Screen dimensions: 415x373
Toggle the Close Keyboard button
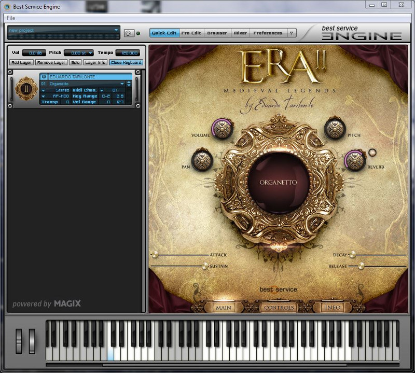126,62
